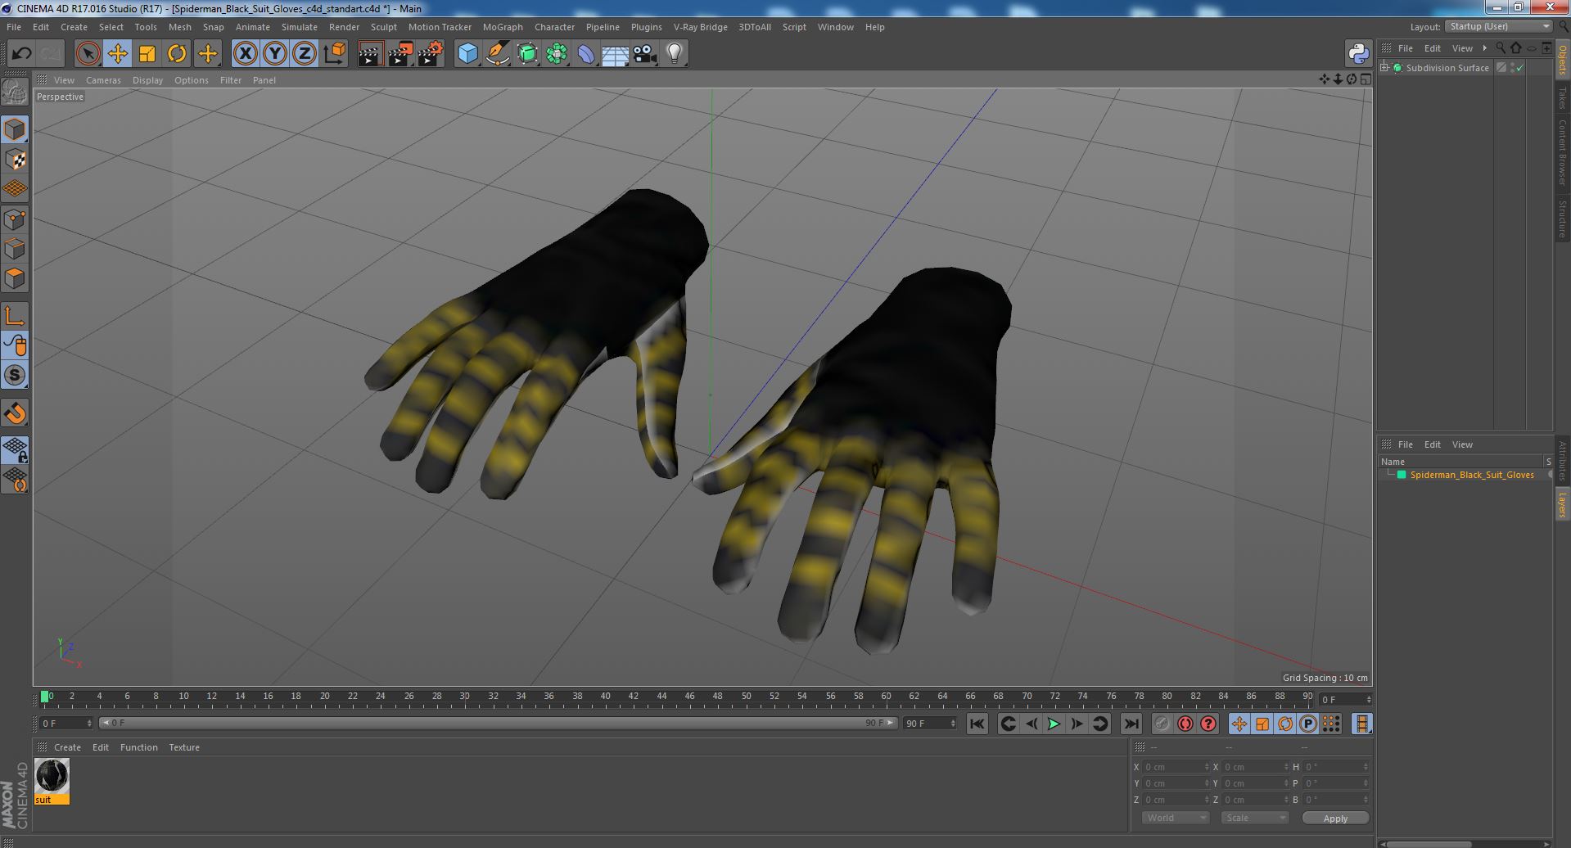Activate the Move tool
Viewport: 1571px width, 848px height.
(117, 54)
